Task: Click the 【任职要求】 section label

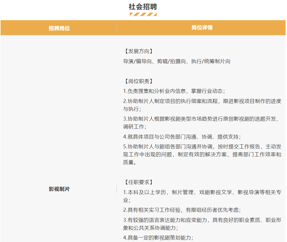Action: 138,182
